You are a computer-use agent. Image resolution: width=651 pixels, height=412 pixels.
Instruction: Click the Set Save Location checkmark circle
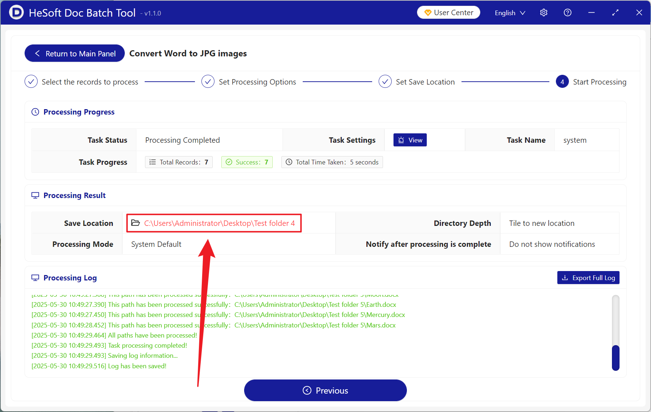pyautogui.click(x=385, y=82)
